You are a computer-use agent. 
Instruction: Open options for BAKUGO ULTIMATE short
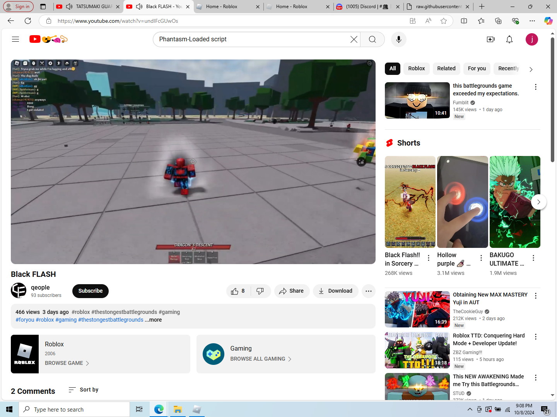pos(533,258)
